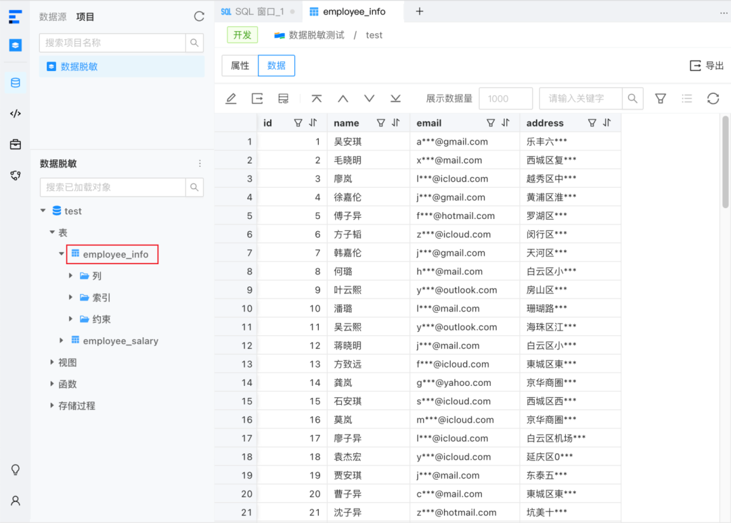Screen dimensions: 731x523
Task: Open the code editor icon in sidebar
Action: tap(16, 114)
